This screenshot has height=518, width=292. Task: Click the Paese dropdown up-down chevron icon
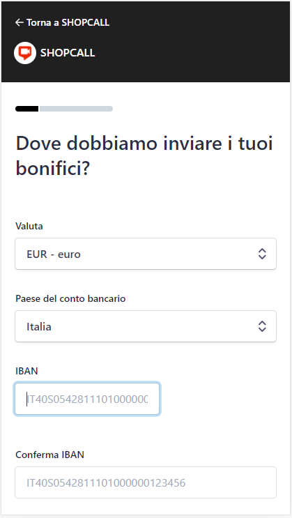pyautogui.click(x=262, y=326)
